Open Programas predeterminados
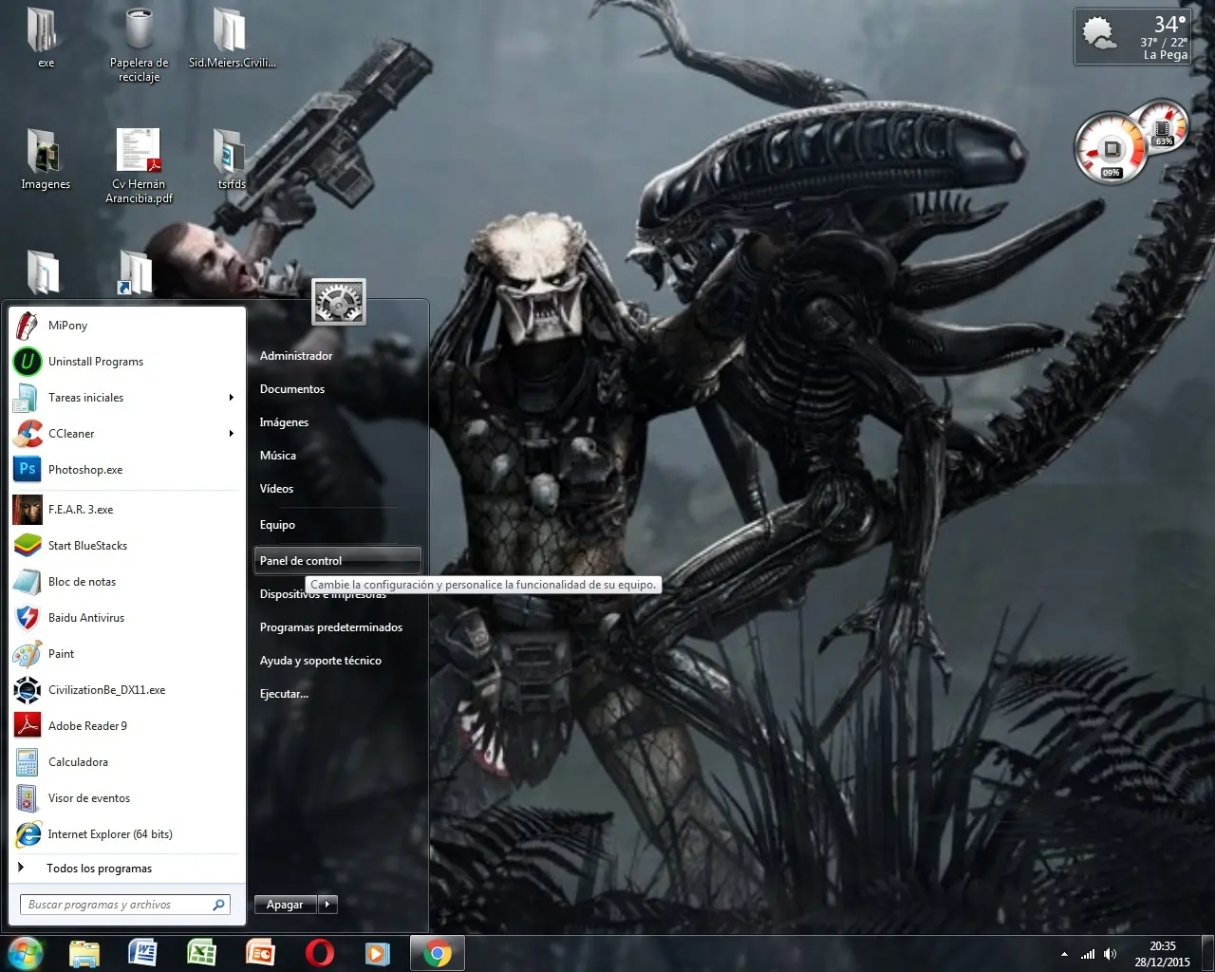Viewport: 1215px width, 972px height. pyautogui.click(x=331, y=627)
